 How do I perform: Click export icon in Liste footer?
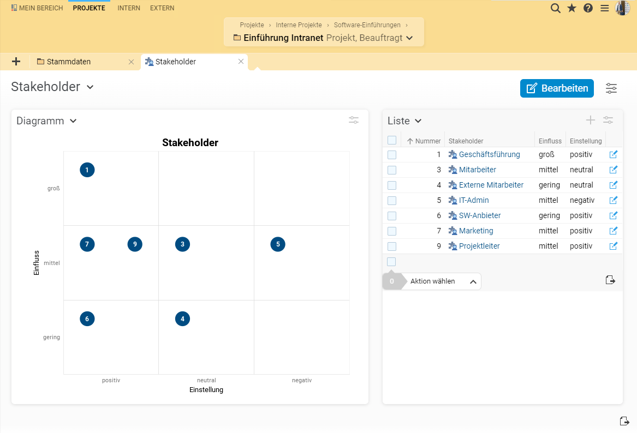610,280
